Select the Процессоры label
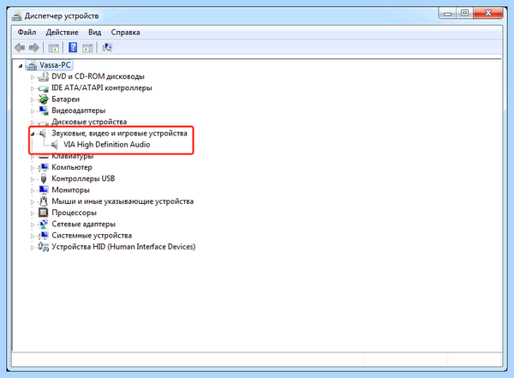Image resolution: width=514 pixels, height=378 pixels. coord(74,213)
